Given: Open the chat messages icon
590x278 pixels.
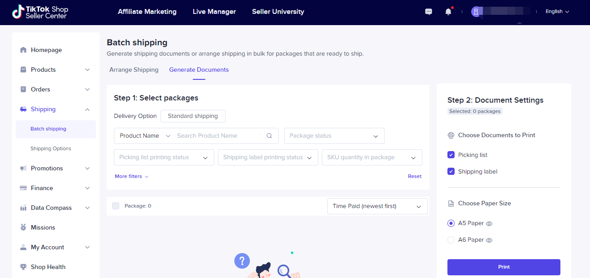Looking at the screenshot, I should pos(429,12).
